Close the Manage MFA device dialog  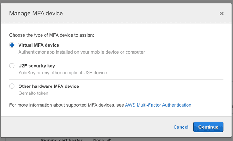[222, 14]
